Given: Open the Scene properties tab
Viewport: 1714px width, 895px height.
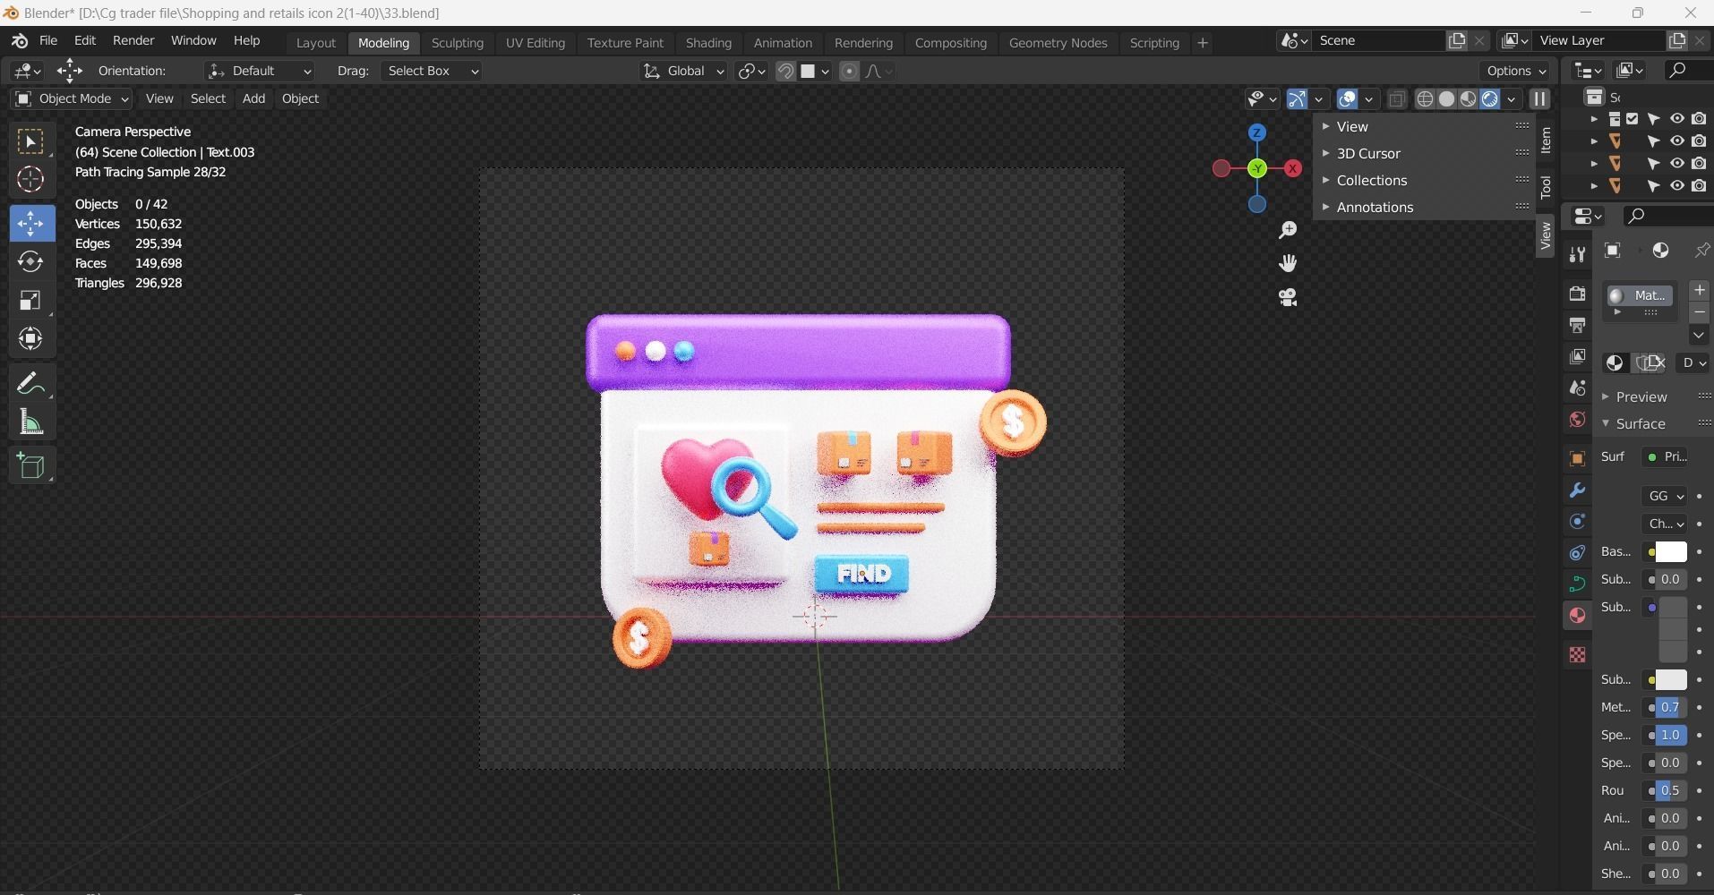Looking at the screenshot, I should point(1577,388).
